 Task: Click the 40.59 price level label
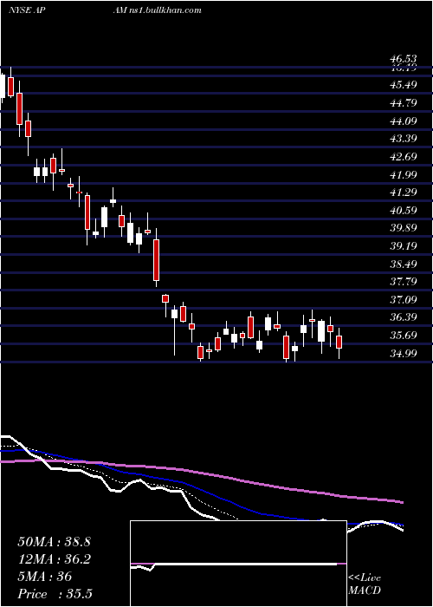coord(404,211)
